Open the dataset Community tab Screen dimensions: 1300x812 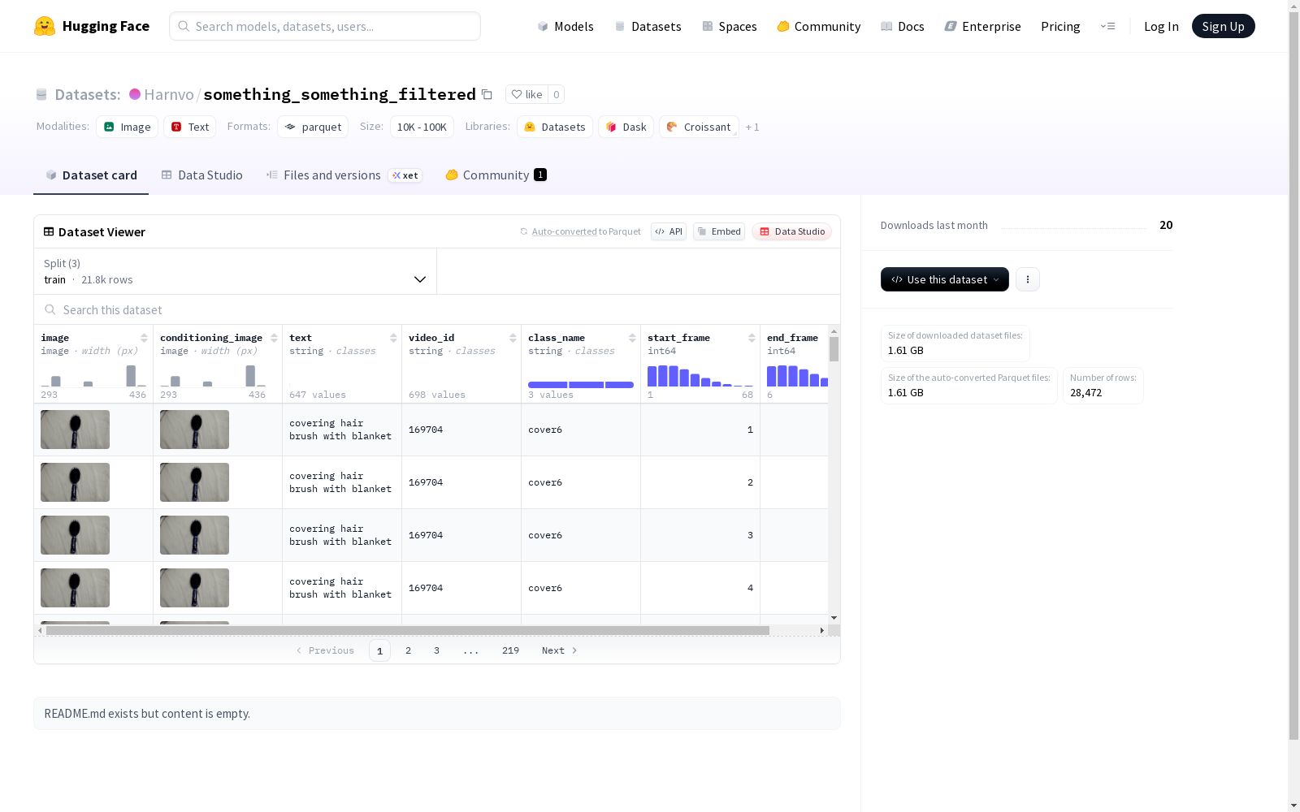tap(496, 175)
